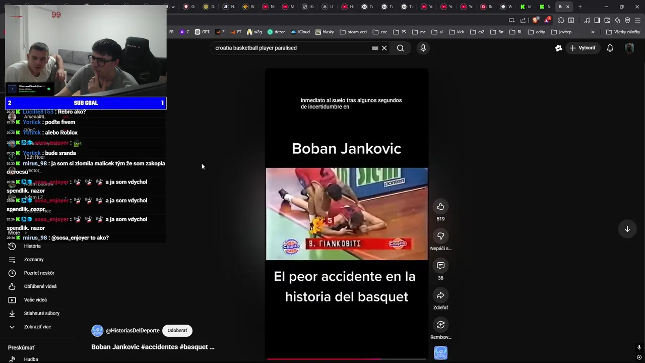Pause the short by clicking the video frame
Screen dimensions: 645x363
[x=347, y=214]
